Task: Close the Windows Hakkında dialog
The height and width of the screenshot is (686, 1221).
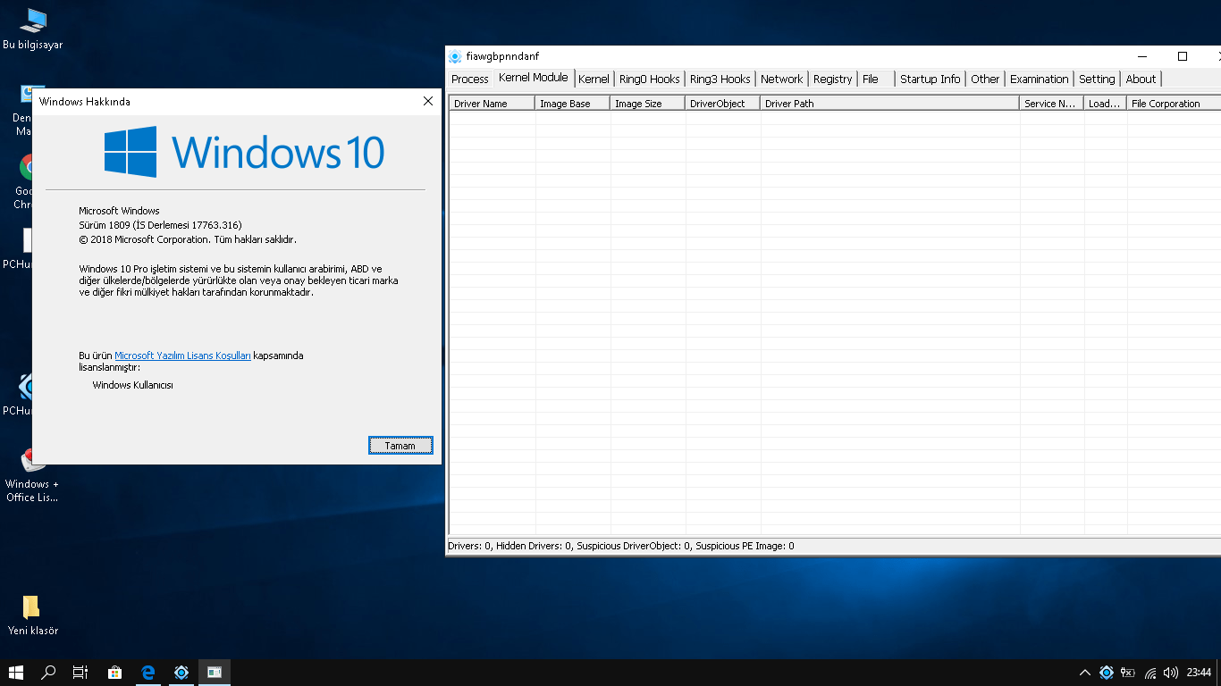Action: pyautogui.click(x=427, y=101)
